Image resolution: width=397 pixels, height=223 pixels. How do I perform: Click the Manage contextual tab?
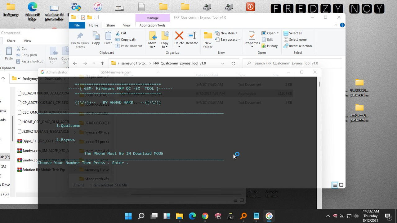click(x=153, y=18)
